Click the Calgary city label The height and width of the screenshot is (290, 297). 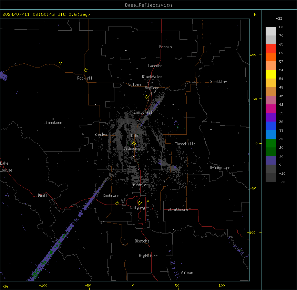pos(138,208)
